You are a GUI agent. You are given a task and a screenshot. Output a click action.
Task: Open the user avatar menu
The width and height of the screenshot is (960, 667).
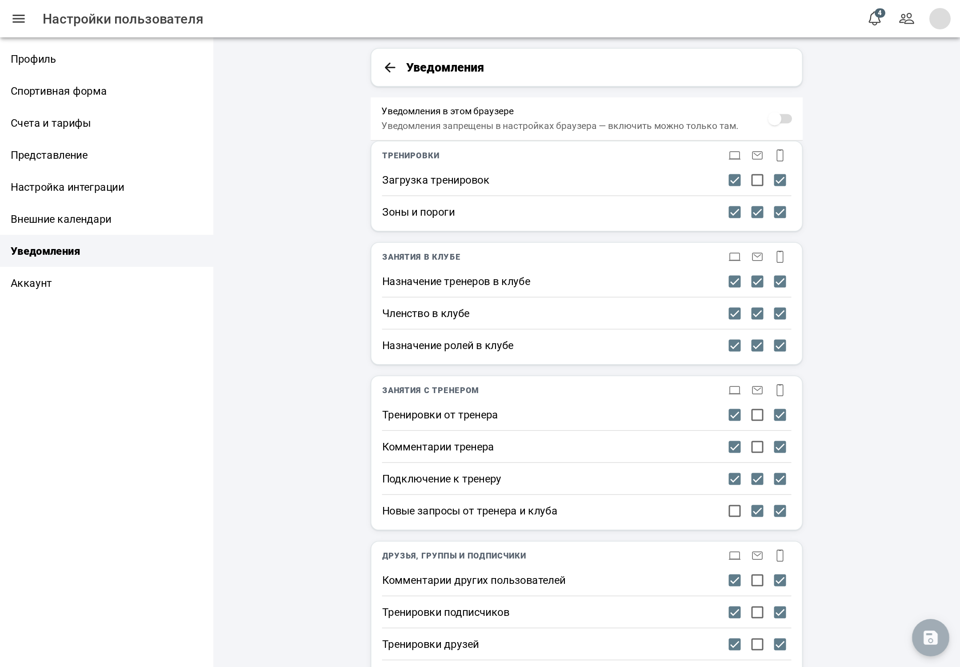pyautogui.click(x=940, y=19)
